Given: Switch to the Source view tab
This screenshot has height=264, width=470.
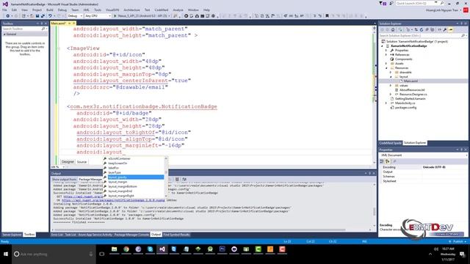Looking at the screenshot, I should coord(82,162).
